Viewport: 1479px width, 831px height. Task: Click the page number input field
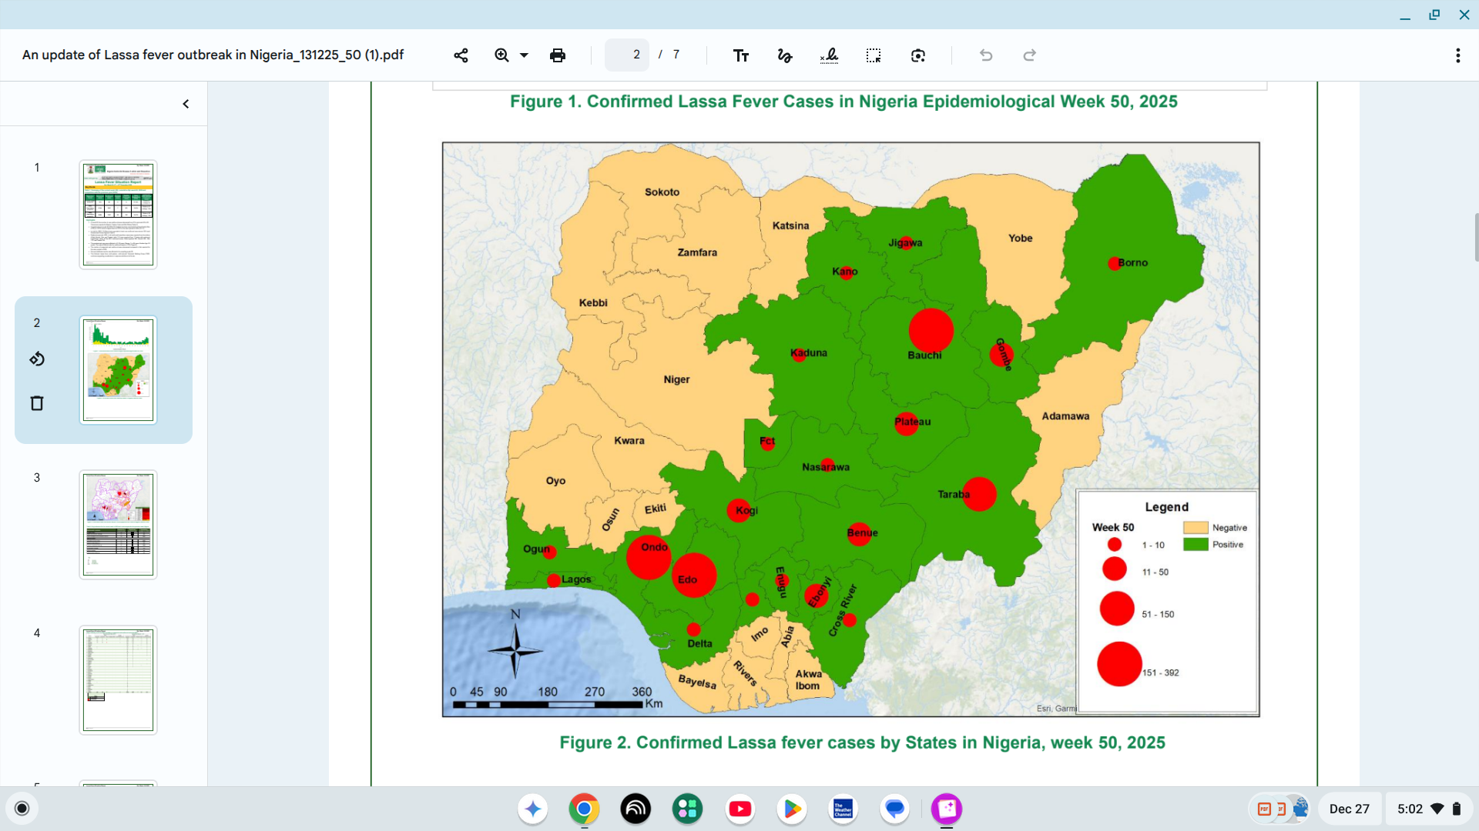(628, 55)
